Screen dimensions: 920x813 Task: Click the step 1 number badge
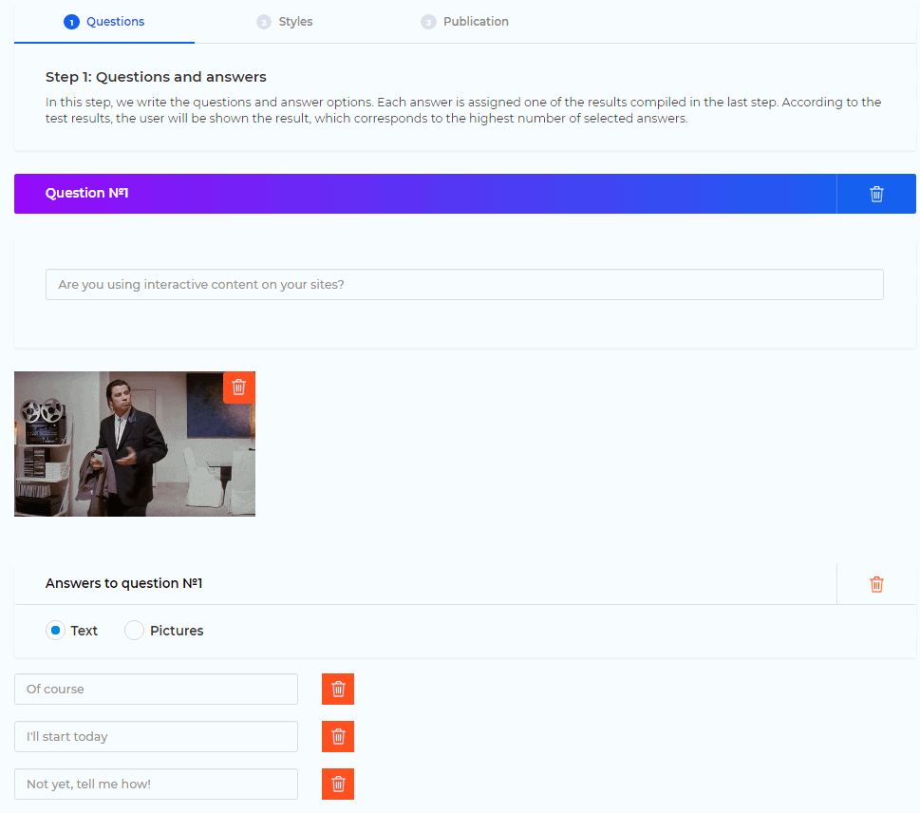71,22
